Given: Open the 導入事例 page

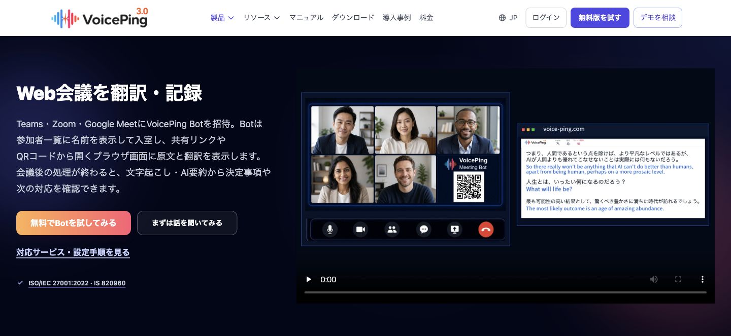Looking at the screenshot, I should click(x=396, y=18).
